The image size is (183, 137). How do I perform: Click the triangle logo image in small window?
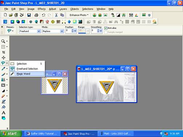click(54, 85)
